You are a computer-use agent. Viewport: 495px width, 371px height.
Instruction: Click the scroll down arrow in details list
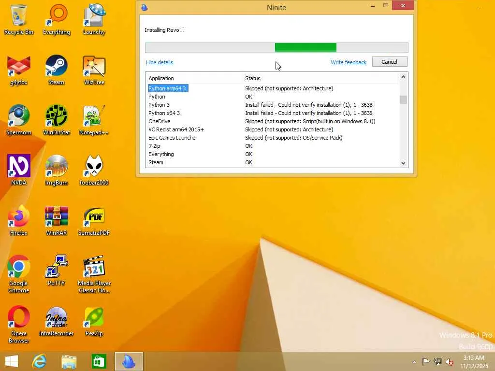coord(403,163)
